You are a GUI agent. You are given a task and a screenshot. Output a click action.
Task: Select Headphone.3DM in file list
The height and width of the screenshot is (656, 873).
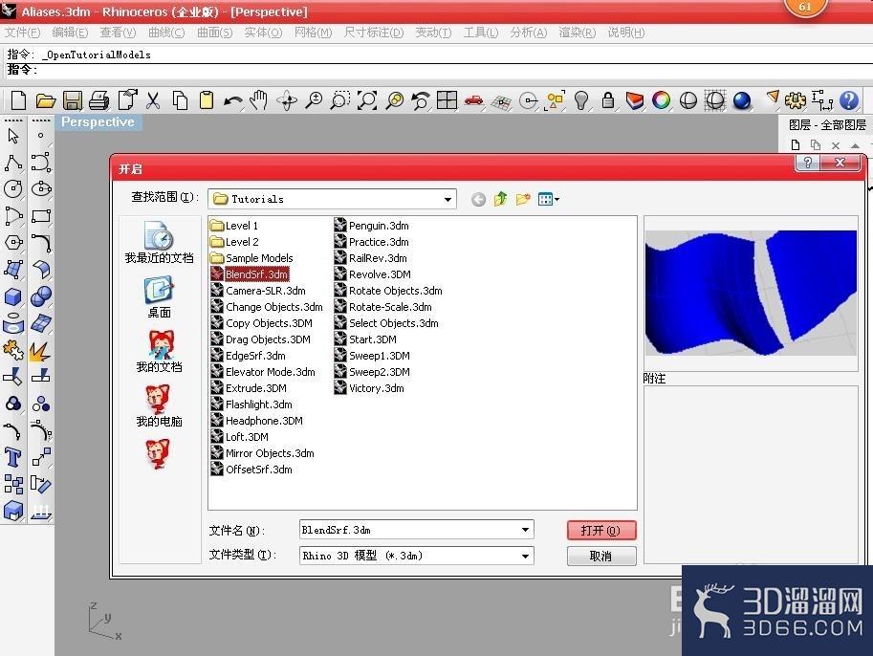click(256, 421)
